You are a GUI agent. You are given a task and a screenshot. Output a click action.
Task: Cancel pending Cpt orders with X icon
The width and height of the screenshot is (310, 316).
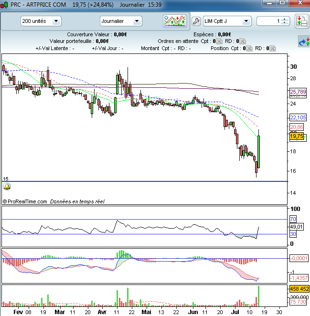[219, 42]
